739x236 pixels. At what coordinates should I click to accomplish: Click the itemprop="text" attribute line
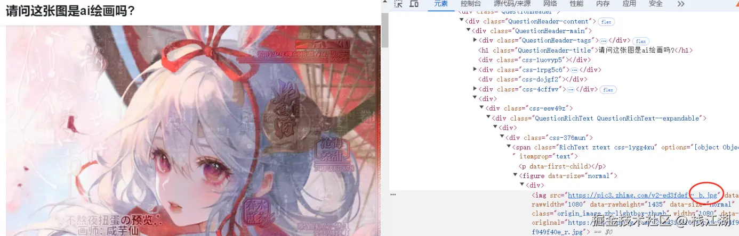pos(545,157)
